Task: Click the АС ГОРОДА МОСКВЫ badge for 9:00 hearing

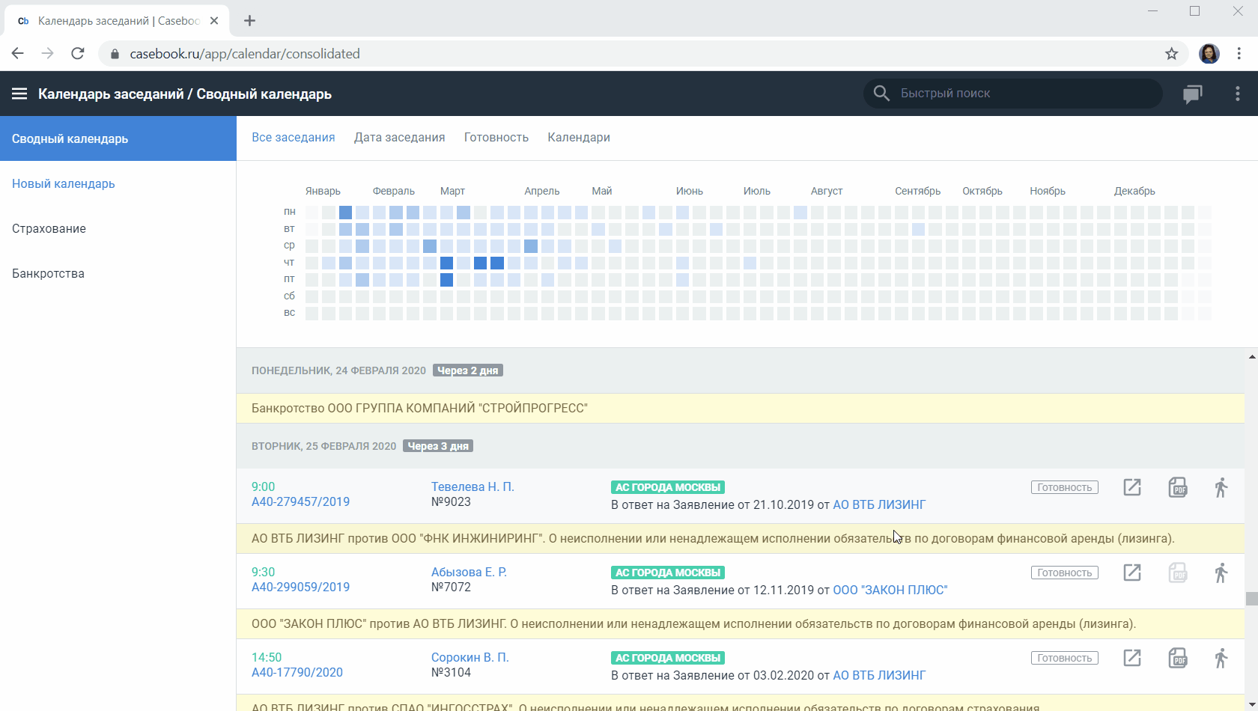Action: (668, 487)
